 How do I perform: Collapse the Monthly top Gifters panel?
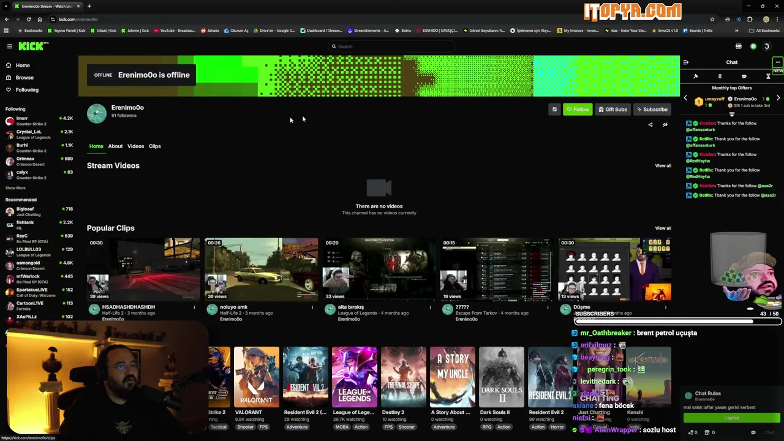pos(731,114)
